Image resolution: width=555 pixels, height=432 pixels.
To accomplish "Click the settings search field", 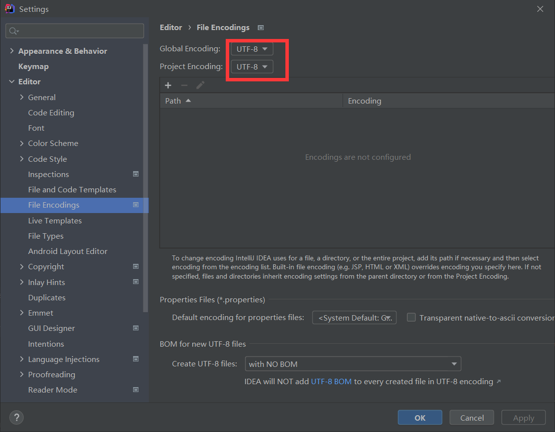I will pos(75,31).
